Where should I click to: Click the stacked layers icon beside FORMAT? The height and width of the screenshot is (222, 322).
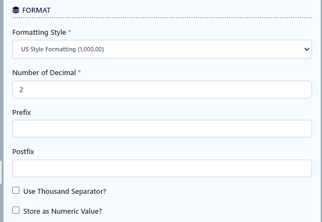pyautogui.click(x=15, y=10)
